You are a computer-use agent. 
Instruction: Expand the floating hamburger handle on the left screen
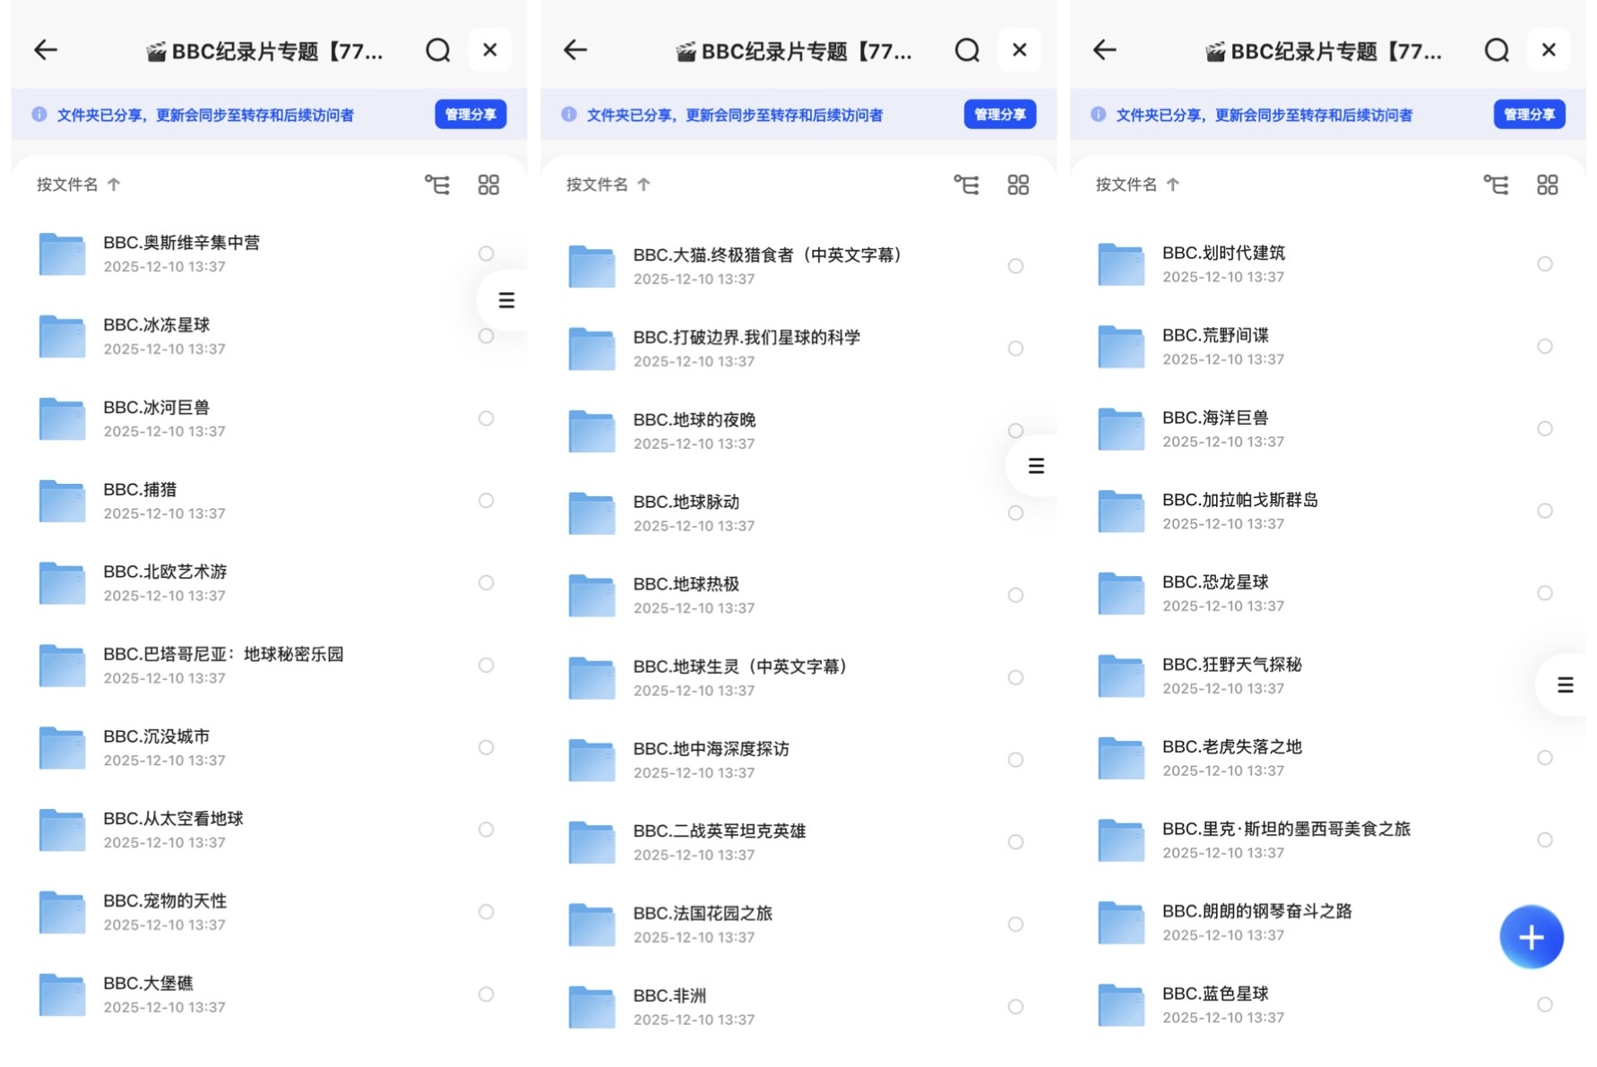tap(505, 300)
